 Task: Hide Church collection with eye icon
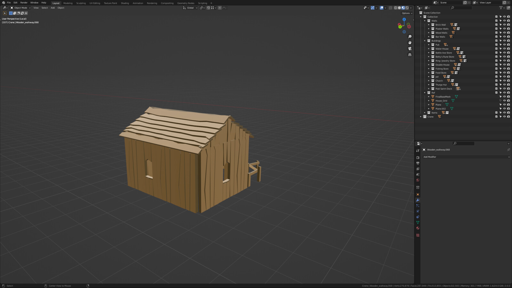(504, 81)
